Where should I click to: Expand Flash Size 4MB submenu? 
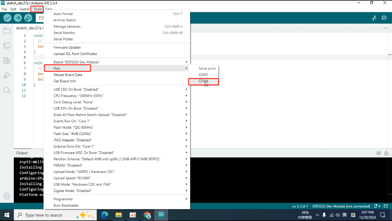click(117, 134)
